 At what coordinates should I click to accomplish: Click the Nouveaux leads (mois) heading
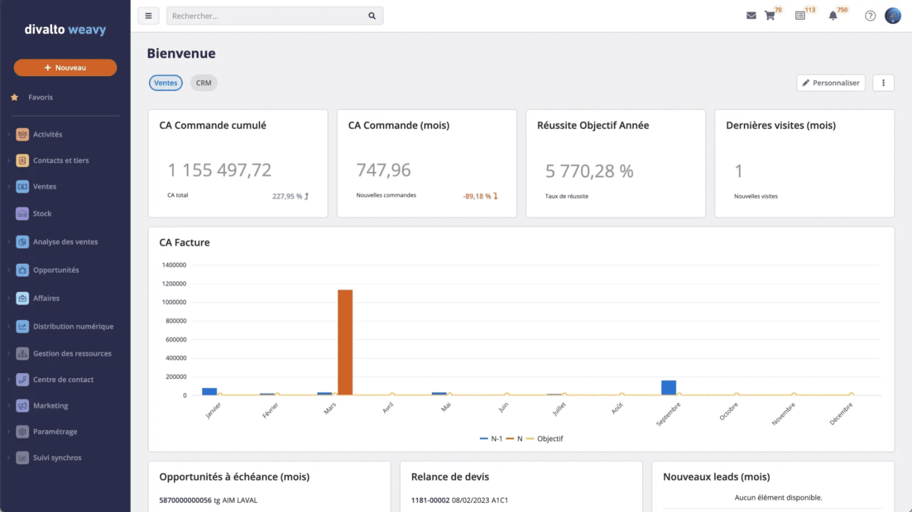(716, 477)
